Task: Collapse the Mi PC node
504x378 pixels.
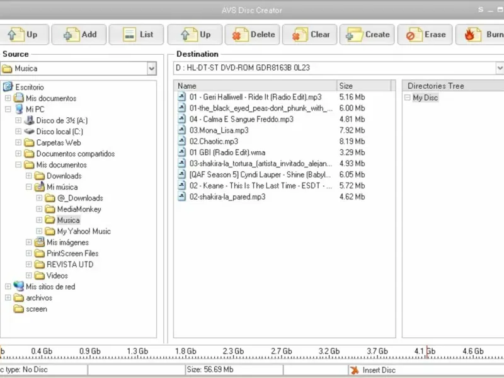Action: [8, 109]
